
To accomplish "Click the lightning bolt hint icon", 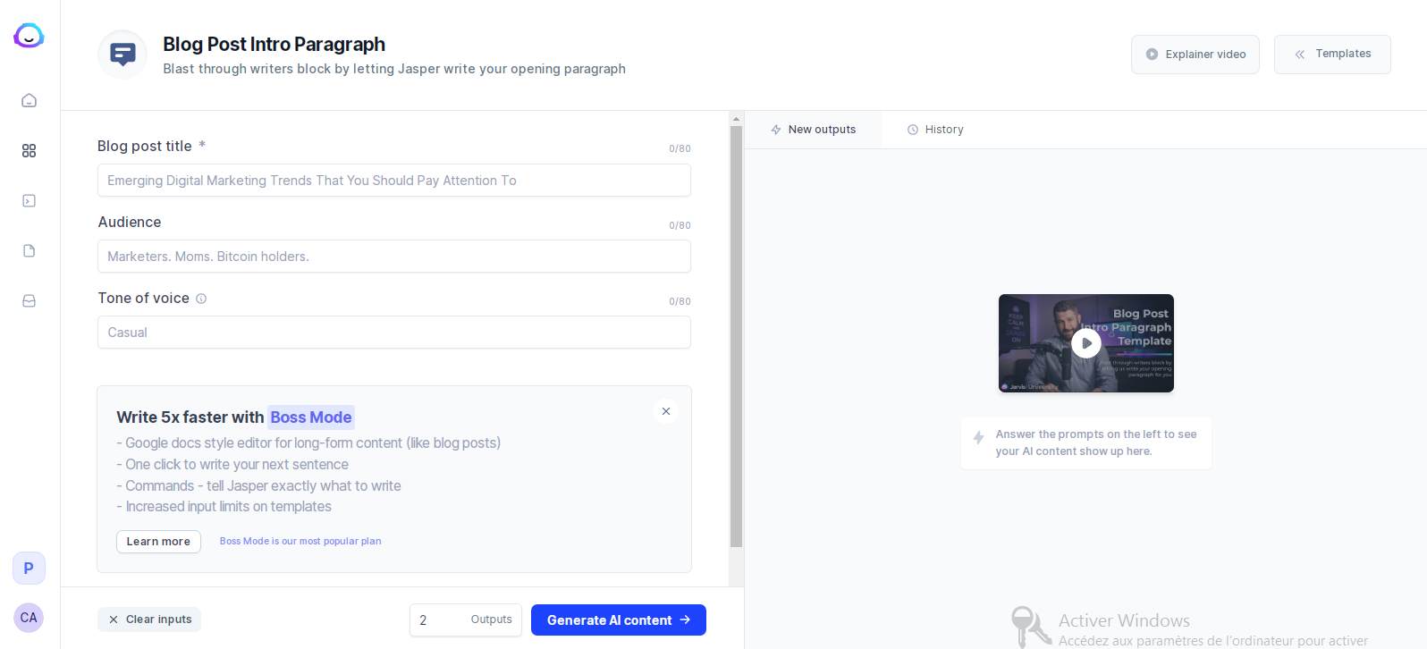I will tap(979, 438).
